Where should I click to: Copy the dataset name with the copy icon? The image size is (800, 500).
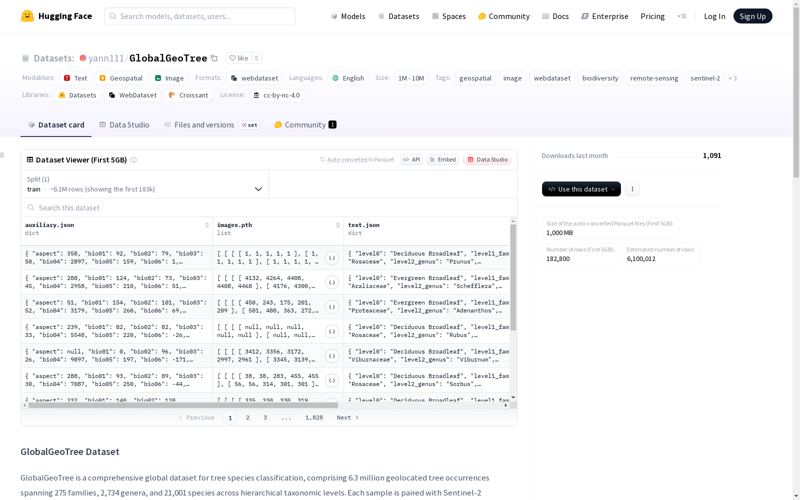pyautogui.click(x=214, y=58)
